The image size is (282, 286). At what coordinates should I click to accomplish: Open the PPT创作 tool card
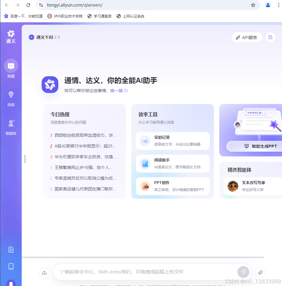pos(173,186)
